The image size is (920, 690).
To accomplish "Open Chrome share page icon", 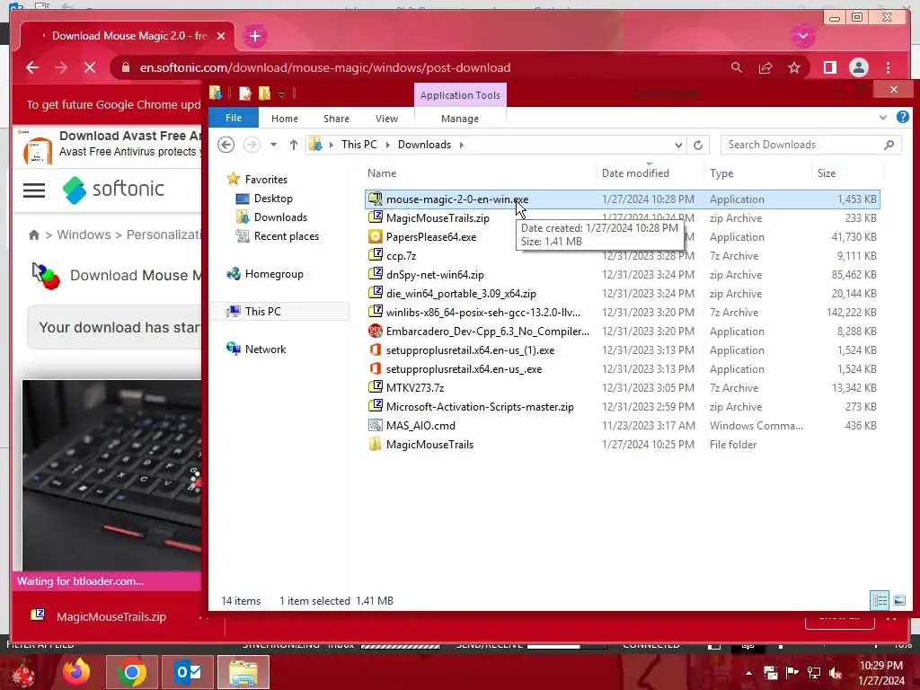I will (765, 67).
